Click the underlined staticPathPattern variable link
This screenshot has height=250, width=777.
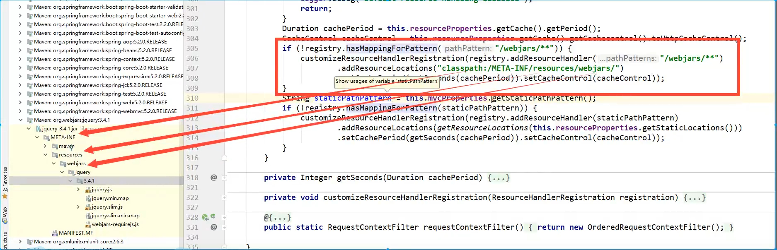click(353, 98)
